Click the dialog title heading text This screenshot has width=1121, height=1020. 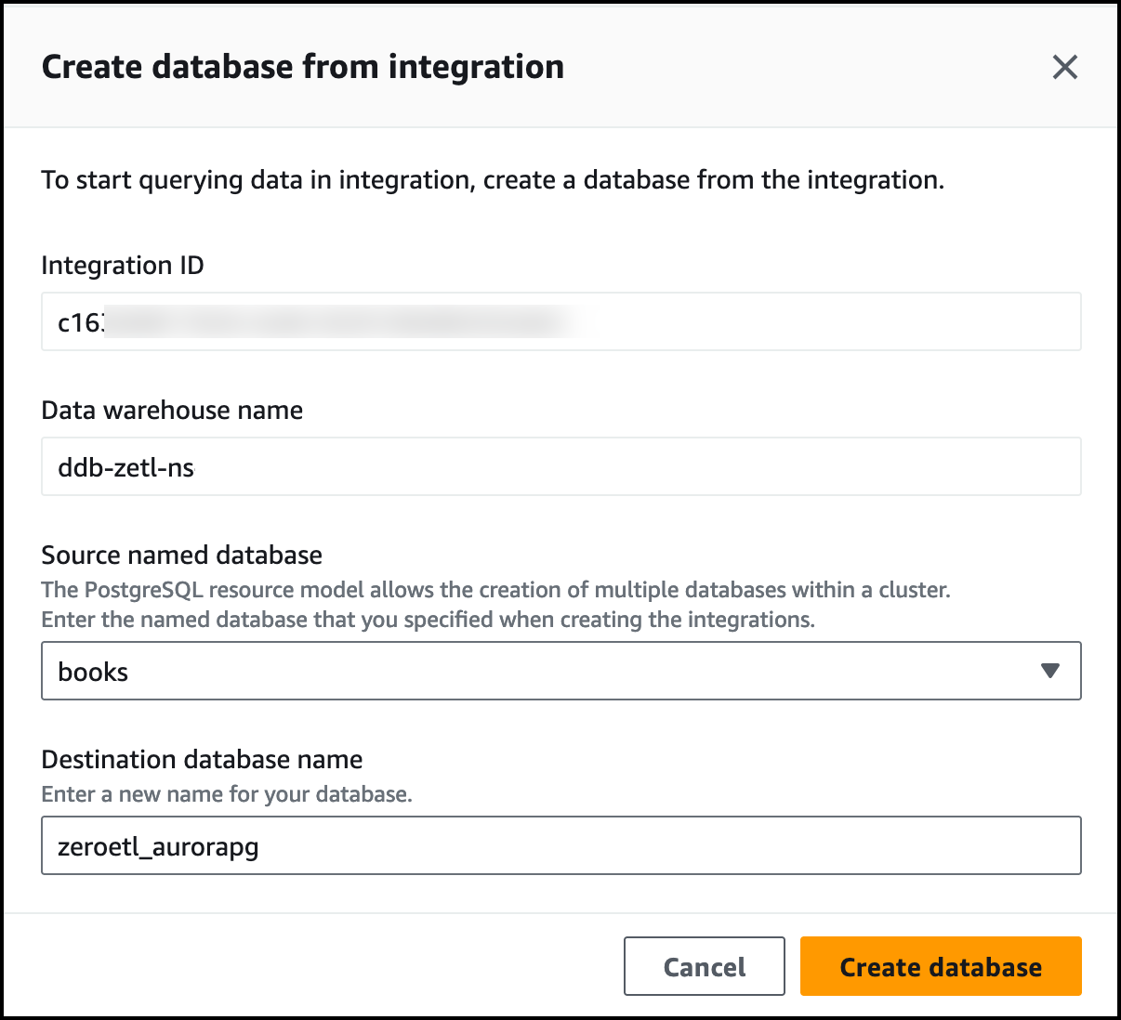pyautogui.click(x=303, y=67)
